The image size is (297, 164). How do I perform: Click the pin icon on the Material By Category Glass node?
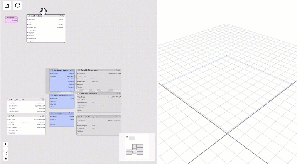pyautogui.click(x=117, y=94)
